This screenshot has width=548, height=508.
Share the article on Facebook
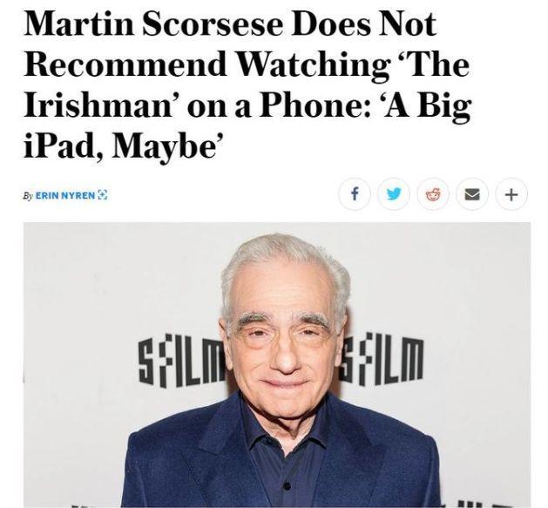354,194
